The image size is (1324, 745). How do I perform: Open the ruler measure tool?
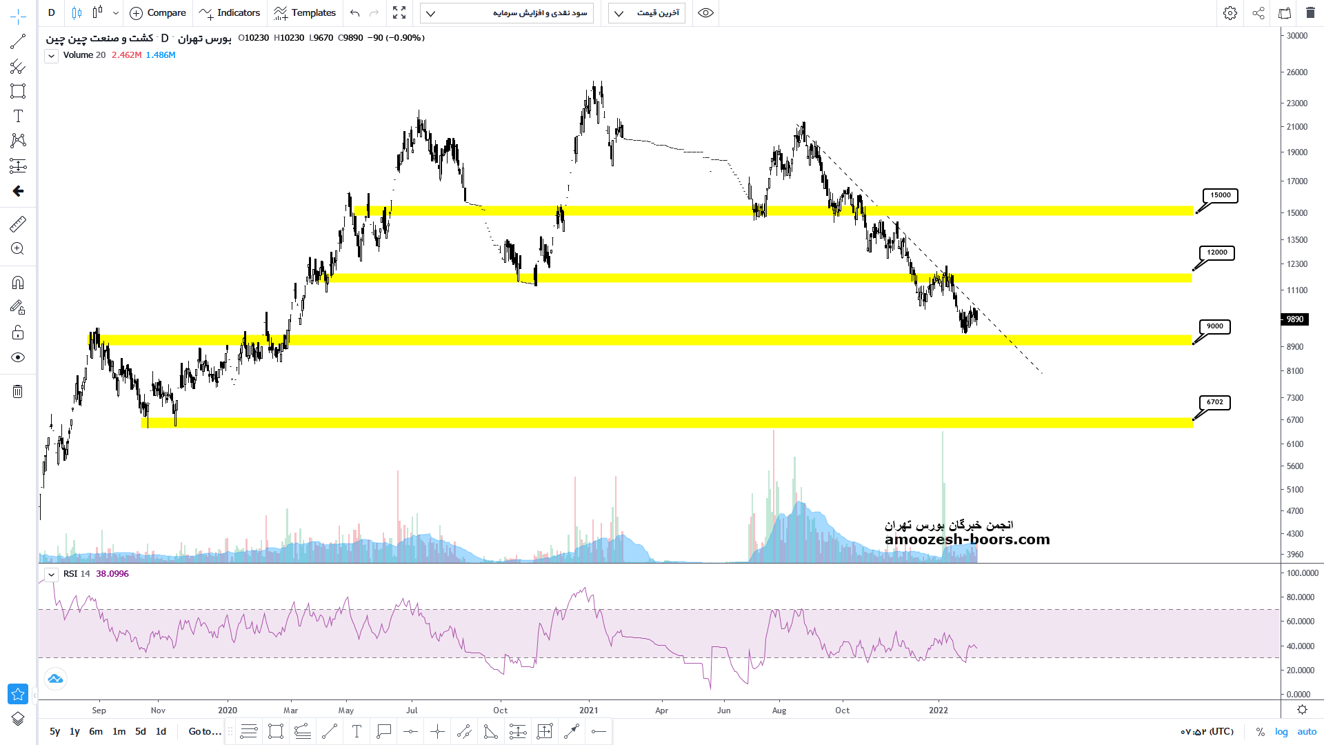pyautogui.click(x=18, y=223)
